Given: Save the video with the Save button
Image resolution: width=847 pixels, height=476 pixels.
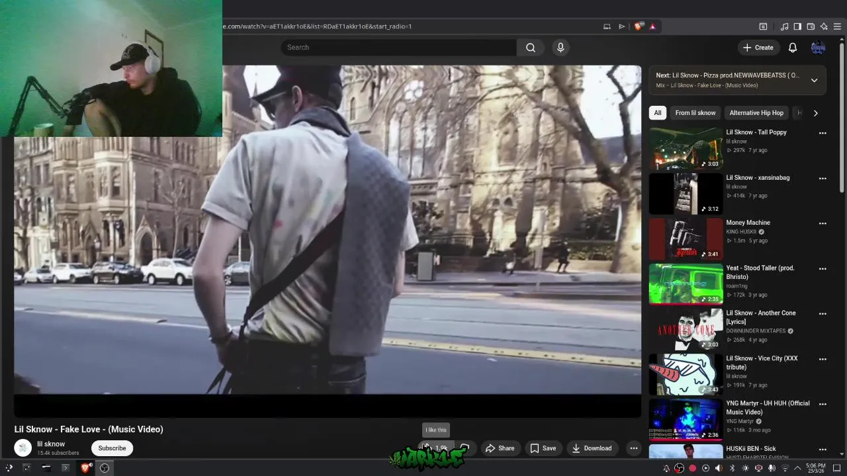Looking at the screenshot, I should (543, 448).
